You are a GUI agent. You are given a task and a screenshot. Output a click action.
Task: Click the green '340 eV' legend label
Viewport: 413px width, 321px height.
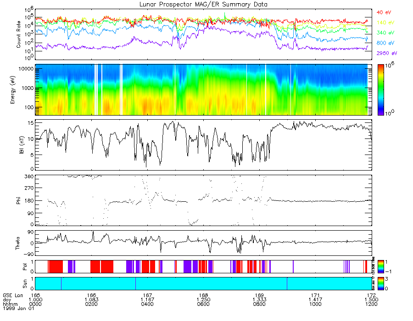[x=385, y=33]
